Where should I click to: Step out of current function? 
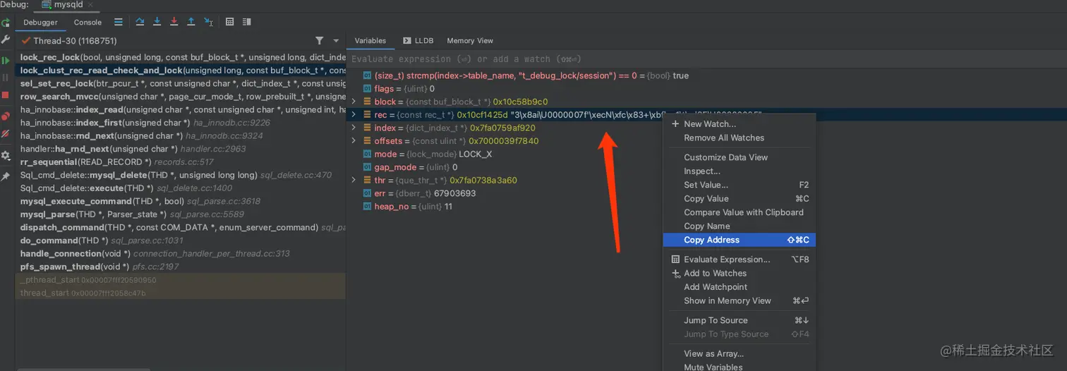pos(191,22)
